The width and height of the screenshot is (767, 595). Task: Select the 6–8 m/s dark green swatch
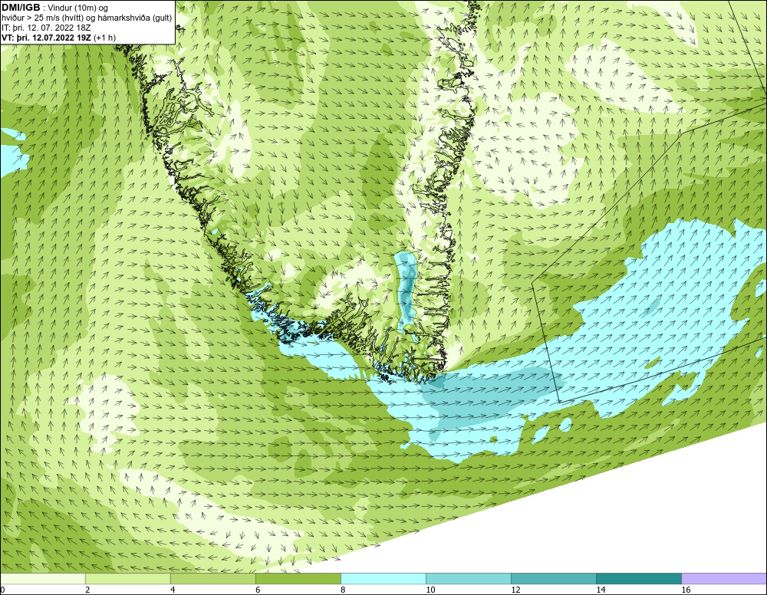(x=298, y=579)
